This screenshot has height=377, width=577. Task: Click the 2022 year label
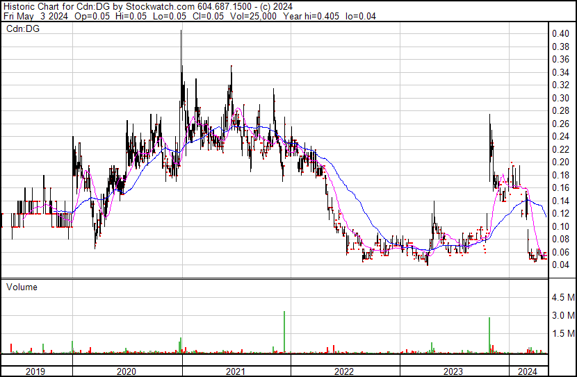[x=344, y=371]
